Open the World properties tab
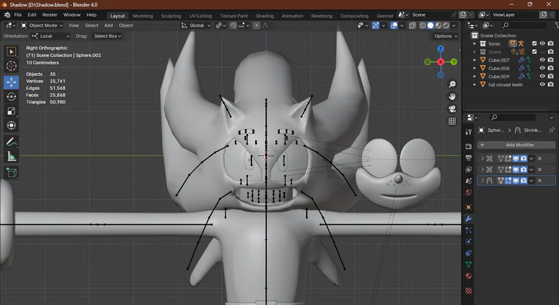Screen dimensions: 559x305 (468, 193)
